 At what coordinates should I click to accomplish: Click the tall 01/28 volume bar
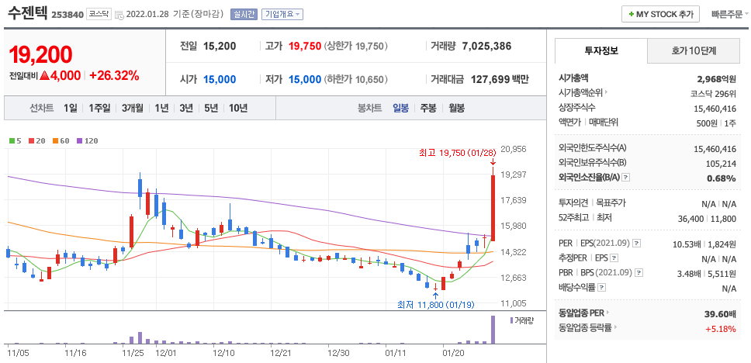(x=492, y=330)
